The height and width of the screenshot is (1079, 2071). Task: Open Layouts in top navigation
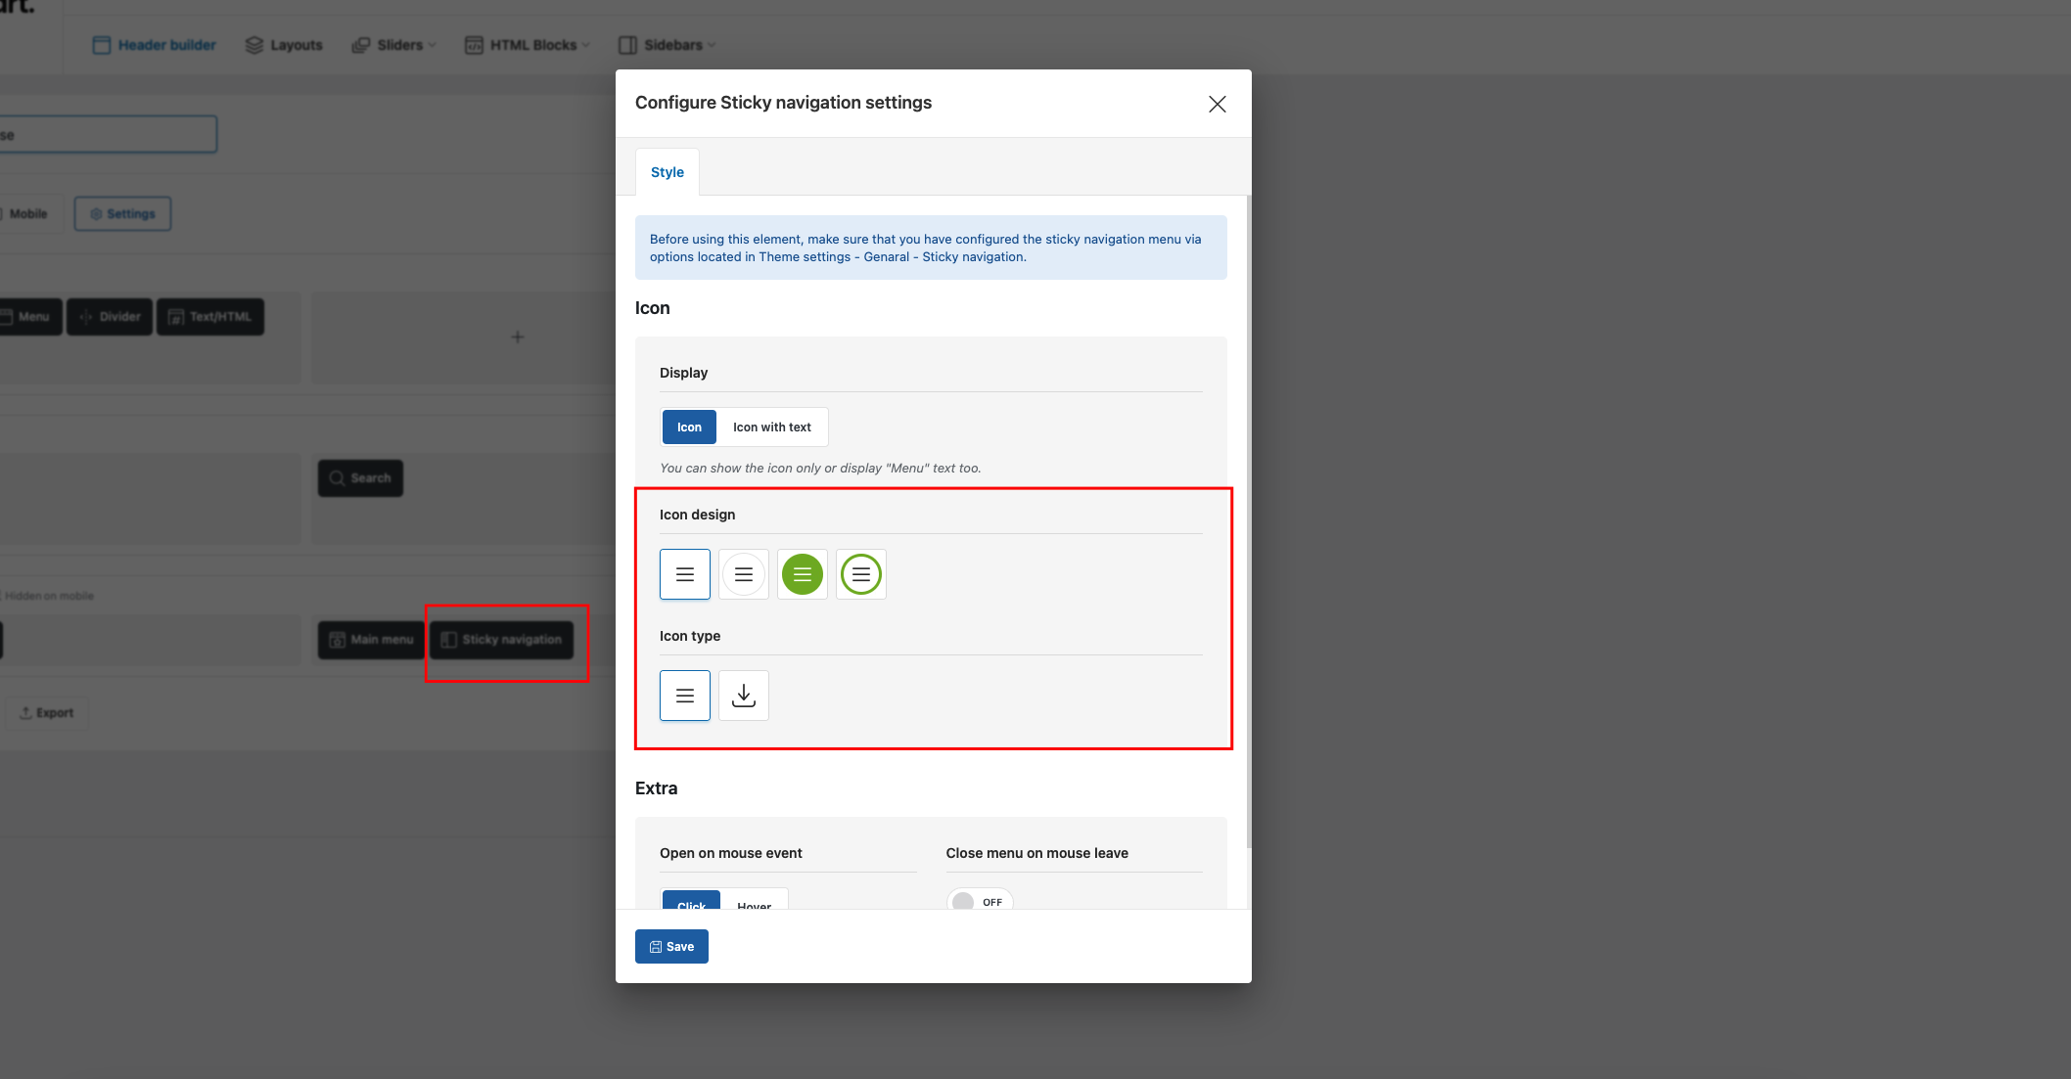coord(284,45)
